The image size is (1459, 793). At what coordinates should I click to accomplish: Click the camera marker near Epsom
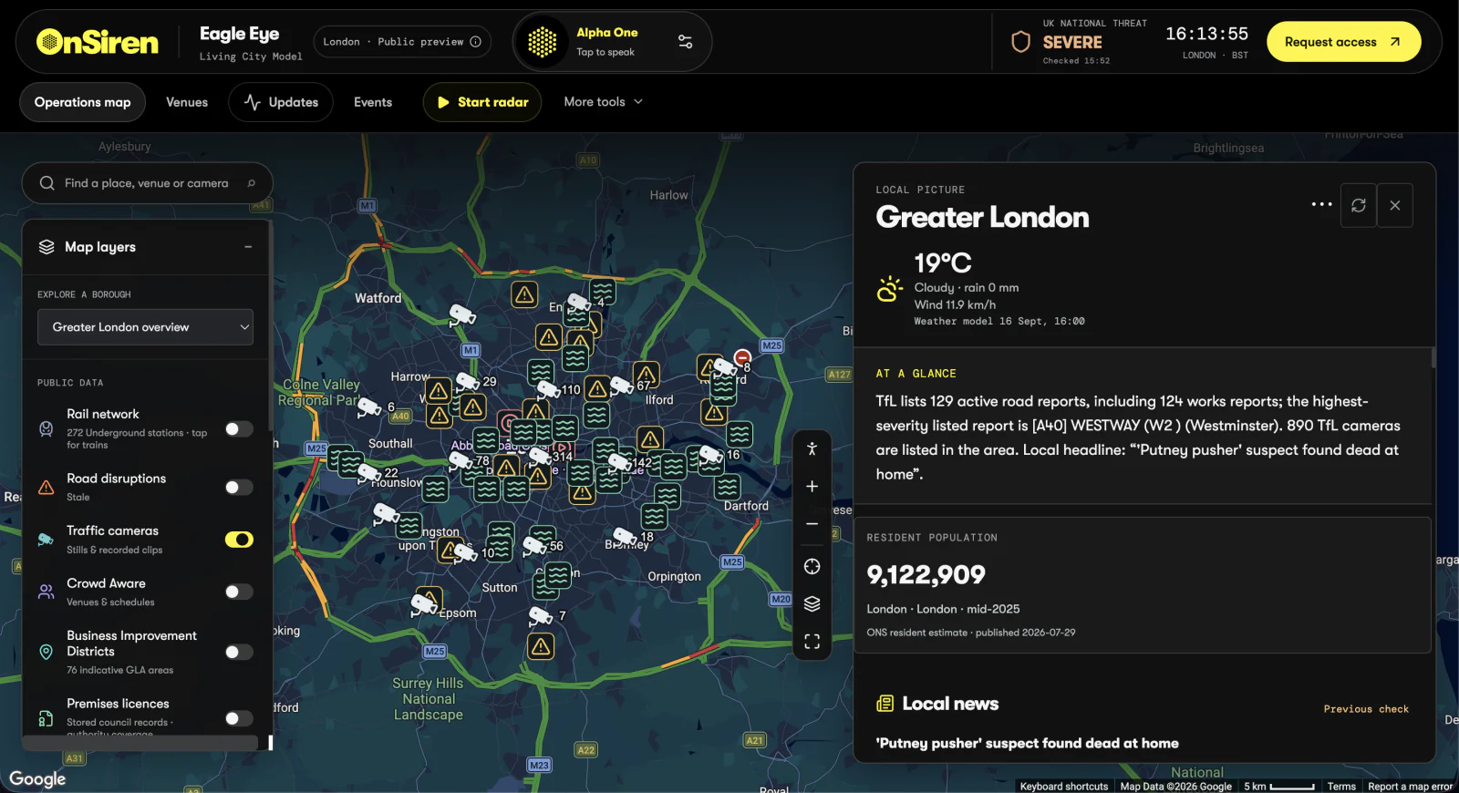pos(423,603)
